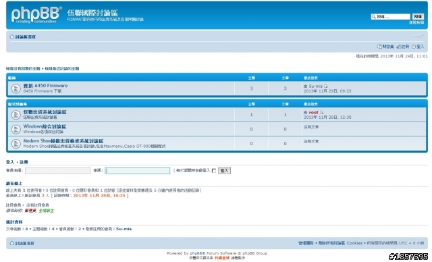Viewport: 432px width, 262px height.
Task: Open the Su-mis profile link in last post column
Action: point(316,86)
